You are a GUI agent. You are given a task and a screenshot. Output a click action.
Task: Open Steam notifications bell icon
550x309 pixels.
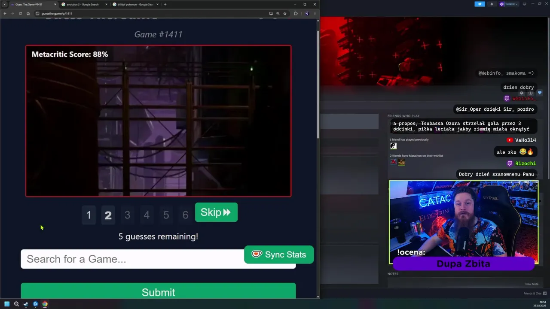pos(492,4)
